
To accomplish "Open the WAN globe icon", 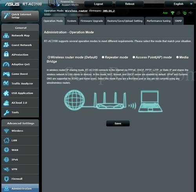I will coord(6,150).
